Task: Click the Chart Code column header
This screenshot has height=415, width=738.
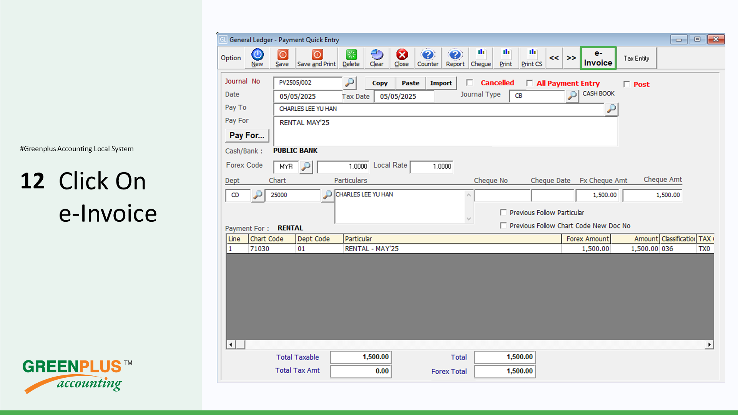Action: [x=272, y=239]
